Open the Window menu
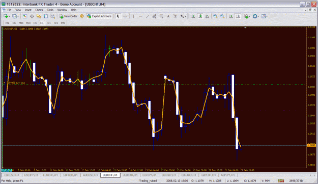 [62, 10]
